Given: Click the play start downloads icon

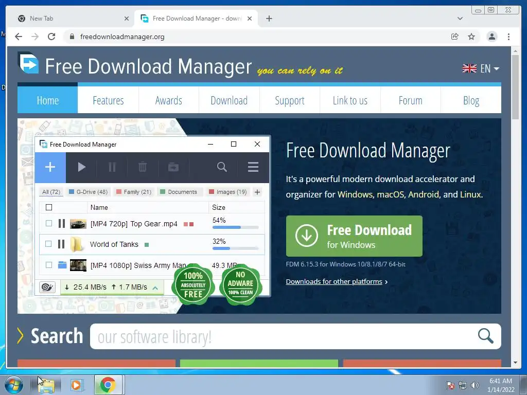Looking at the screenshot, I should click(x=81, y=167).
